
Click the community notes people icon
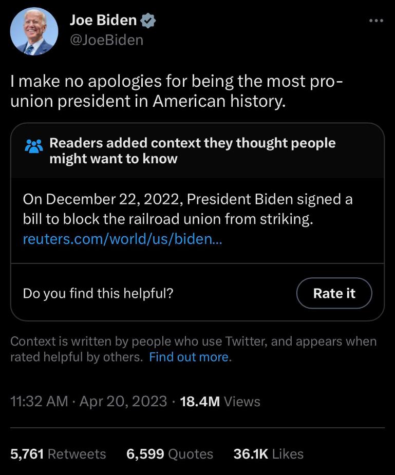[33, 146]
